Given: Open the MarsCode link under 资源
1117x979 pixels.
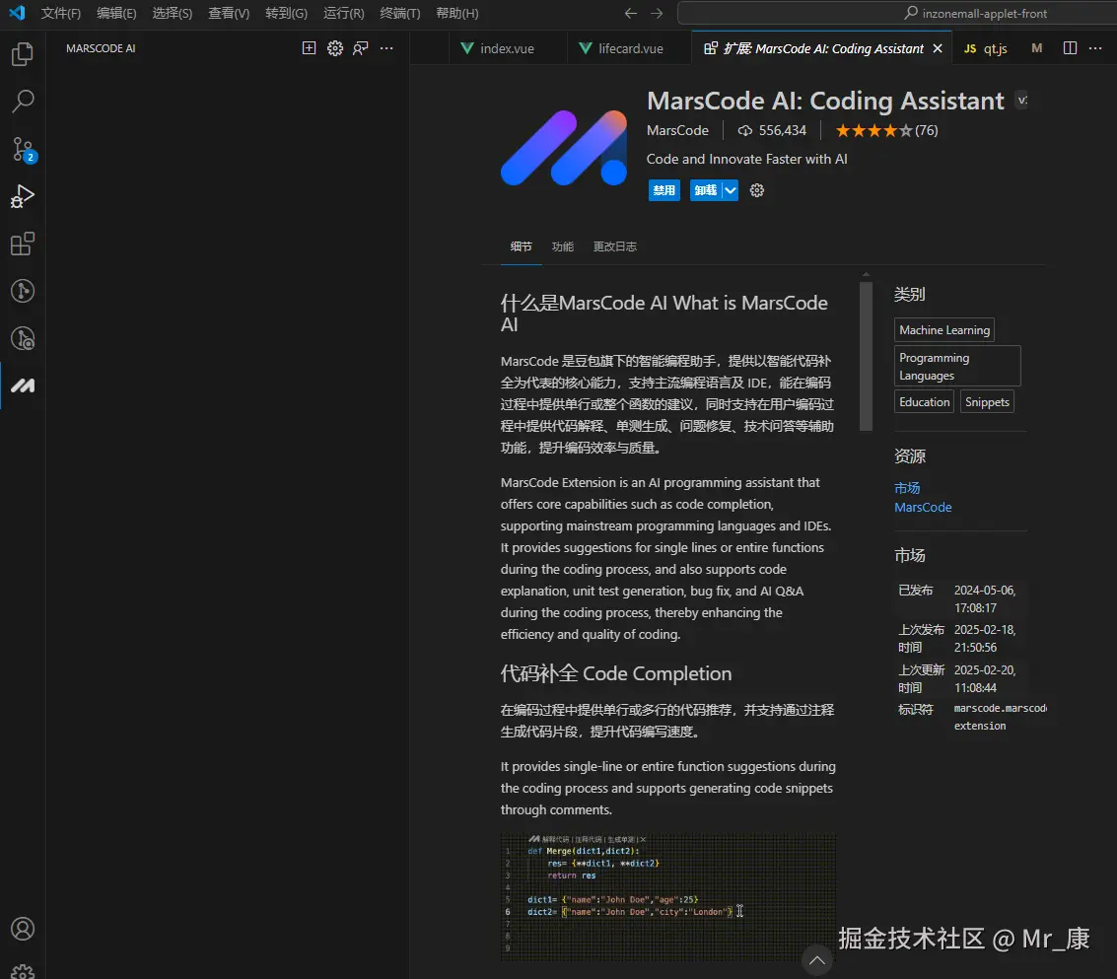Looking at the screenshot, I should 923,507.
